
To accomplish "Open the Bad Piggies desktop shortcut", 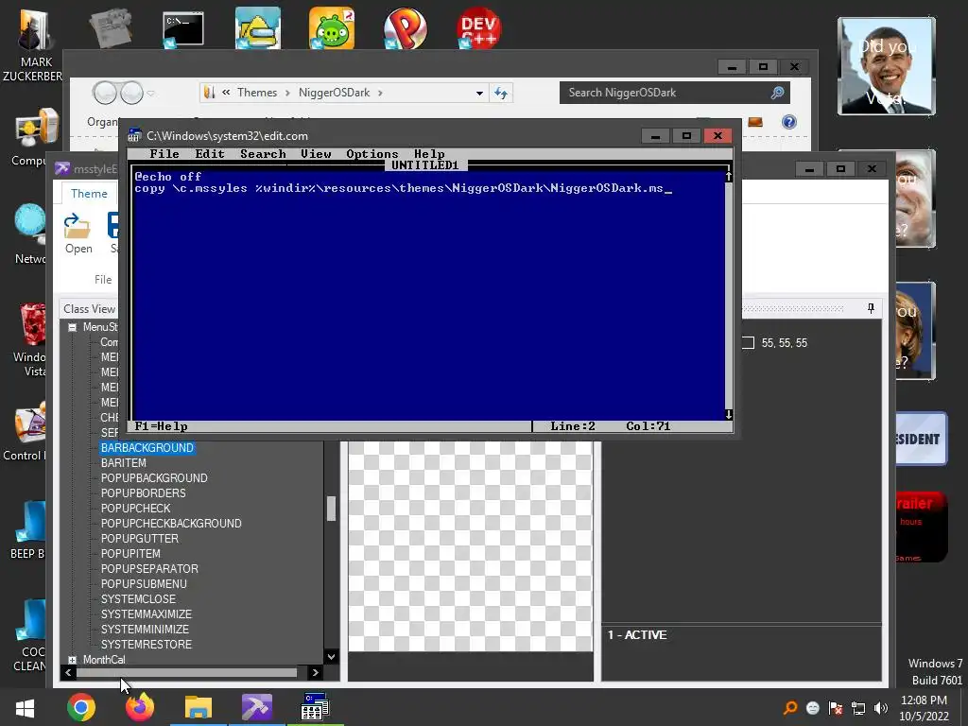I will click(x=332, y=28).
